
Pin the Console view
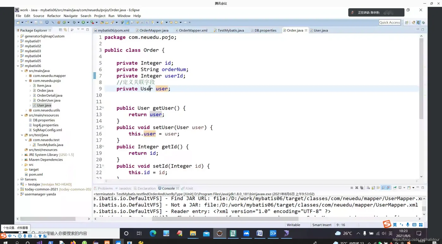[395, 188]
